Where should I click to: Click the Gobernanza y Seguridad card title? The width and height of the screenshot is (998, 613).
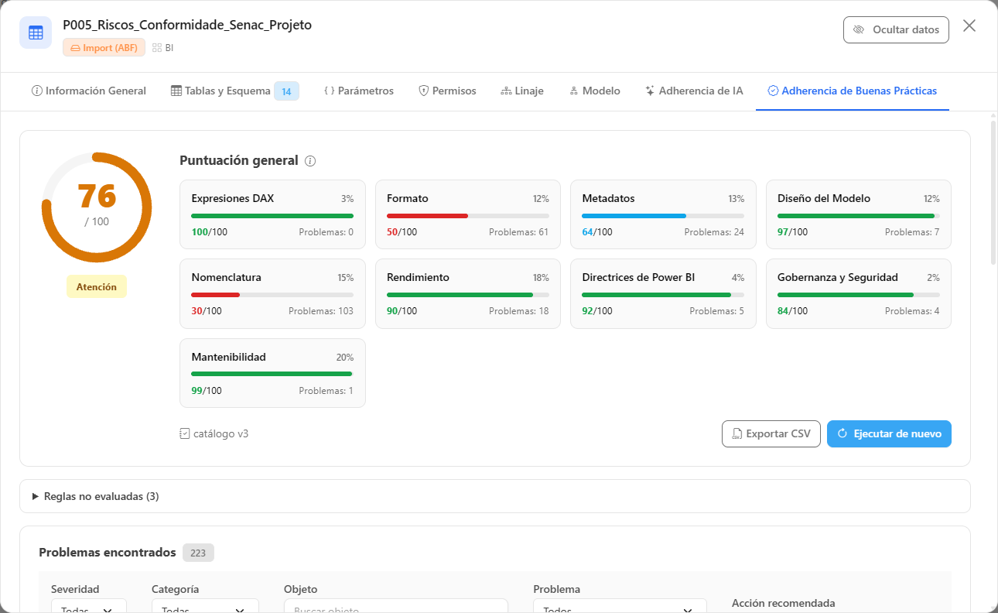838,278
